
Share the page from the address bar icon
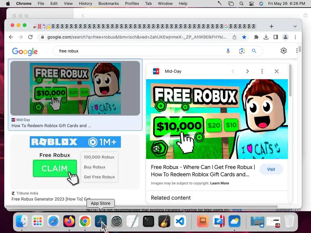(234, 37)
